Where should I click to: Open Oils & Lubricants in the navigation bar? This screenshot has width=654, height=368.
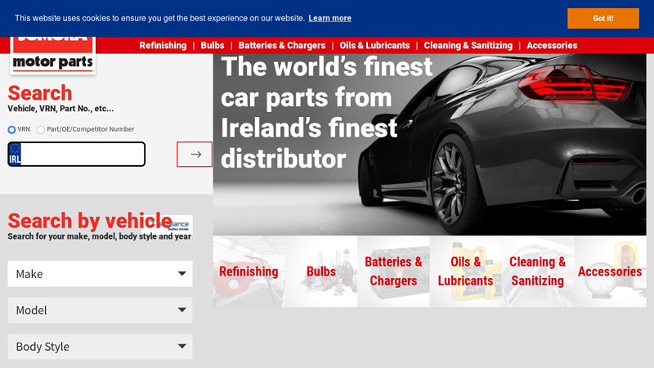click(374, 46)
